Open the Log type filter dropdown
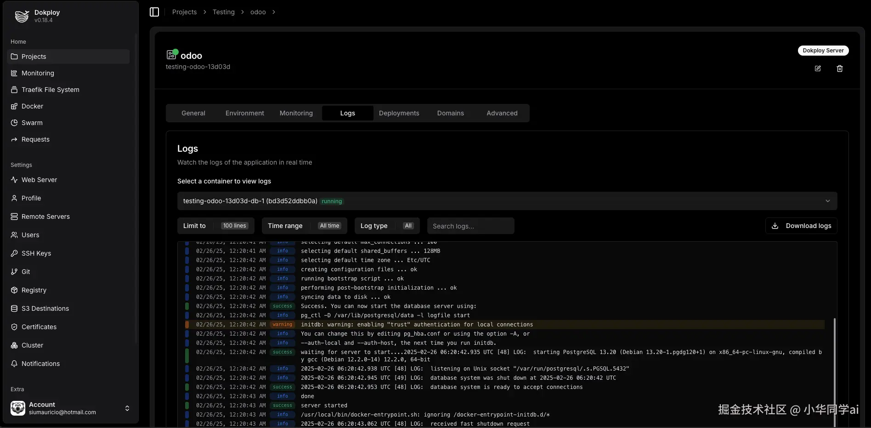The width and height of the screenshot is (871, 428). [387, 226]
